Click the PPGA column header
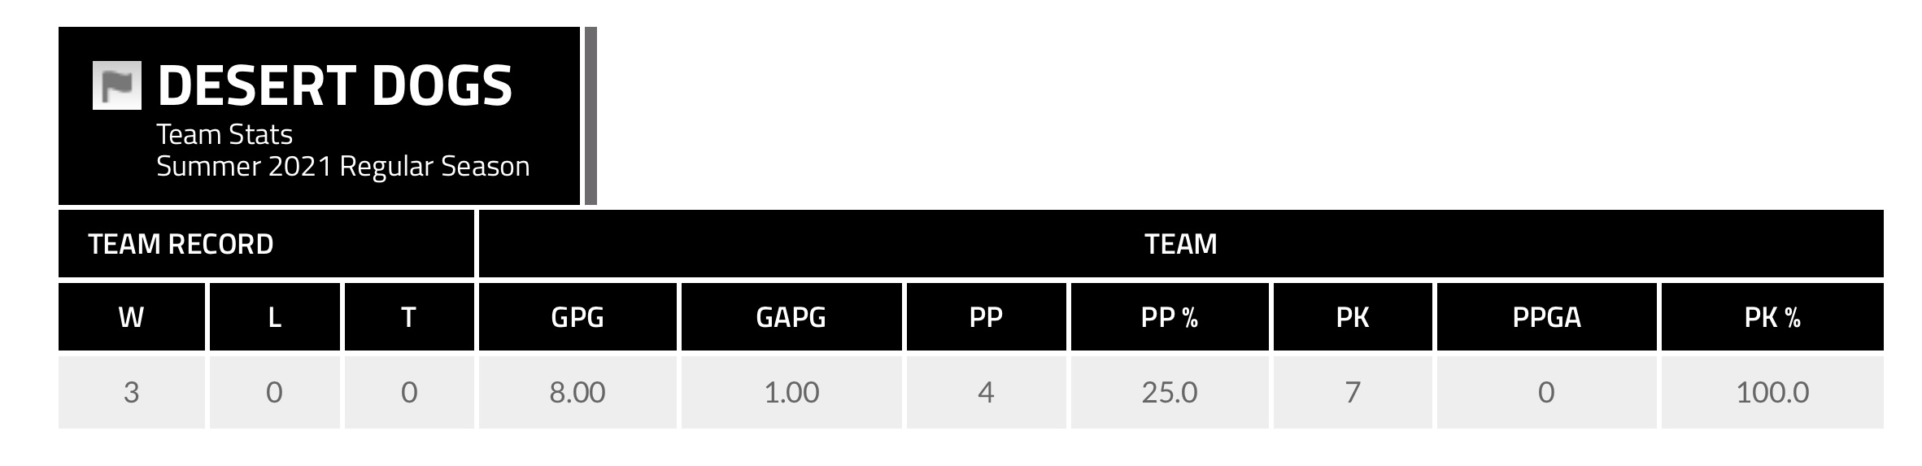The image size is (1922, 466). click(1546, 317)
